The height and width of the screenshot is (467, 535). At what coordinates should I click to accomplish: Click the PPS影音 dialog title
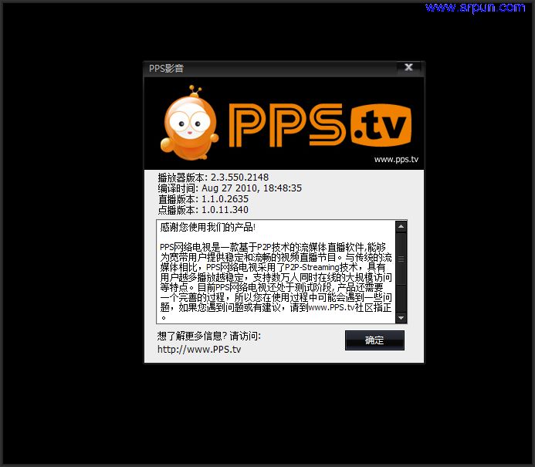[166, 68]
